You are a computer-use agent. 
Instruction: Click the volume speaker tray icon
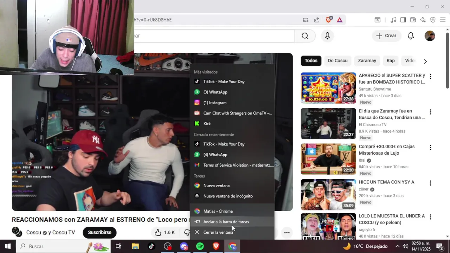pyautogui.click(x=405, y=246)
